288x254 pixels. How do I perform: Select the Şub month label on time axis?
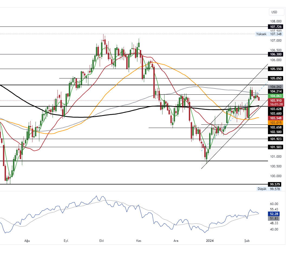[x=247, y=240]
